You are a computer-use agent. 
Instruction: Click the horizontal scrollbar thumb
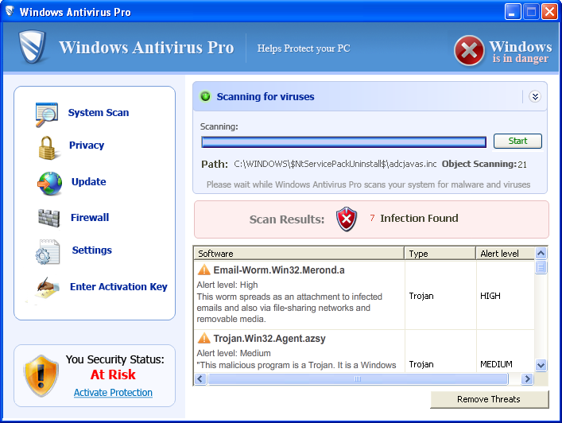[358, 379]
